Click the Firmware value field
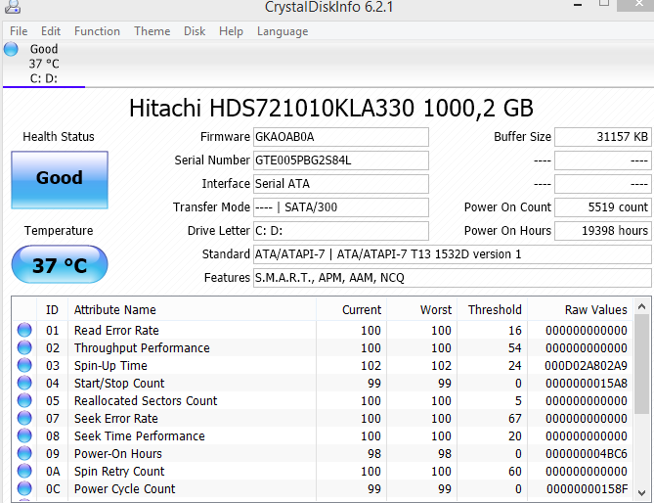Viewport: 654px width, 503px height. (x=339, y=137)
